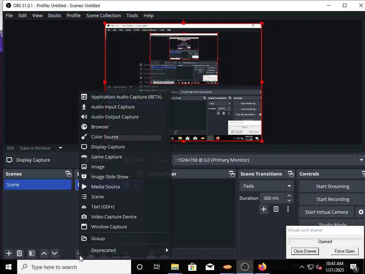Click Start Recording
This screenshot has height=274, width=365.
click(333, 199)
